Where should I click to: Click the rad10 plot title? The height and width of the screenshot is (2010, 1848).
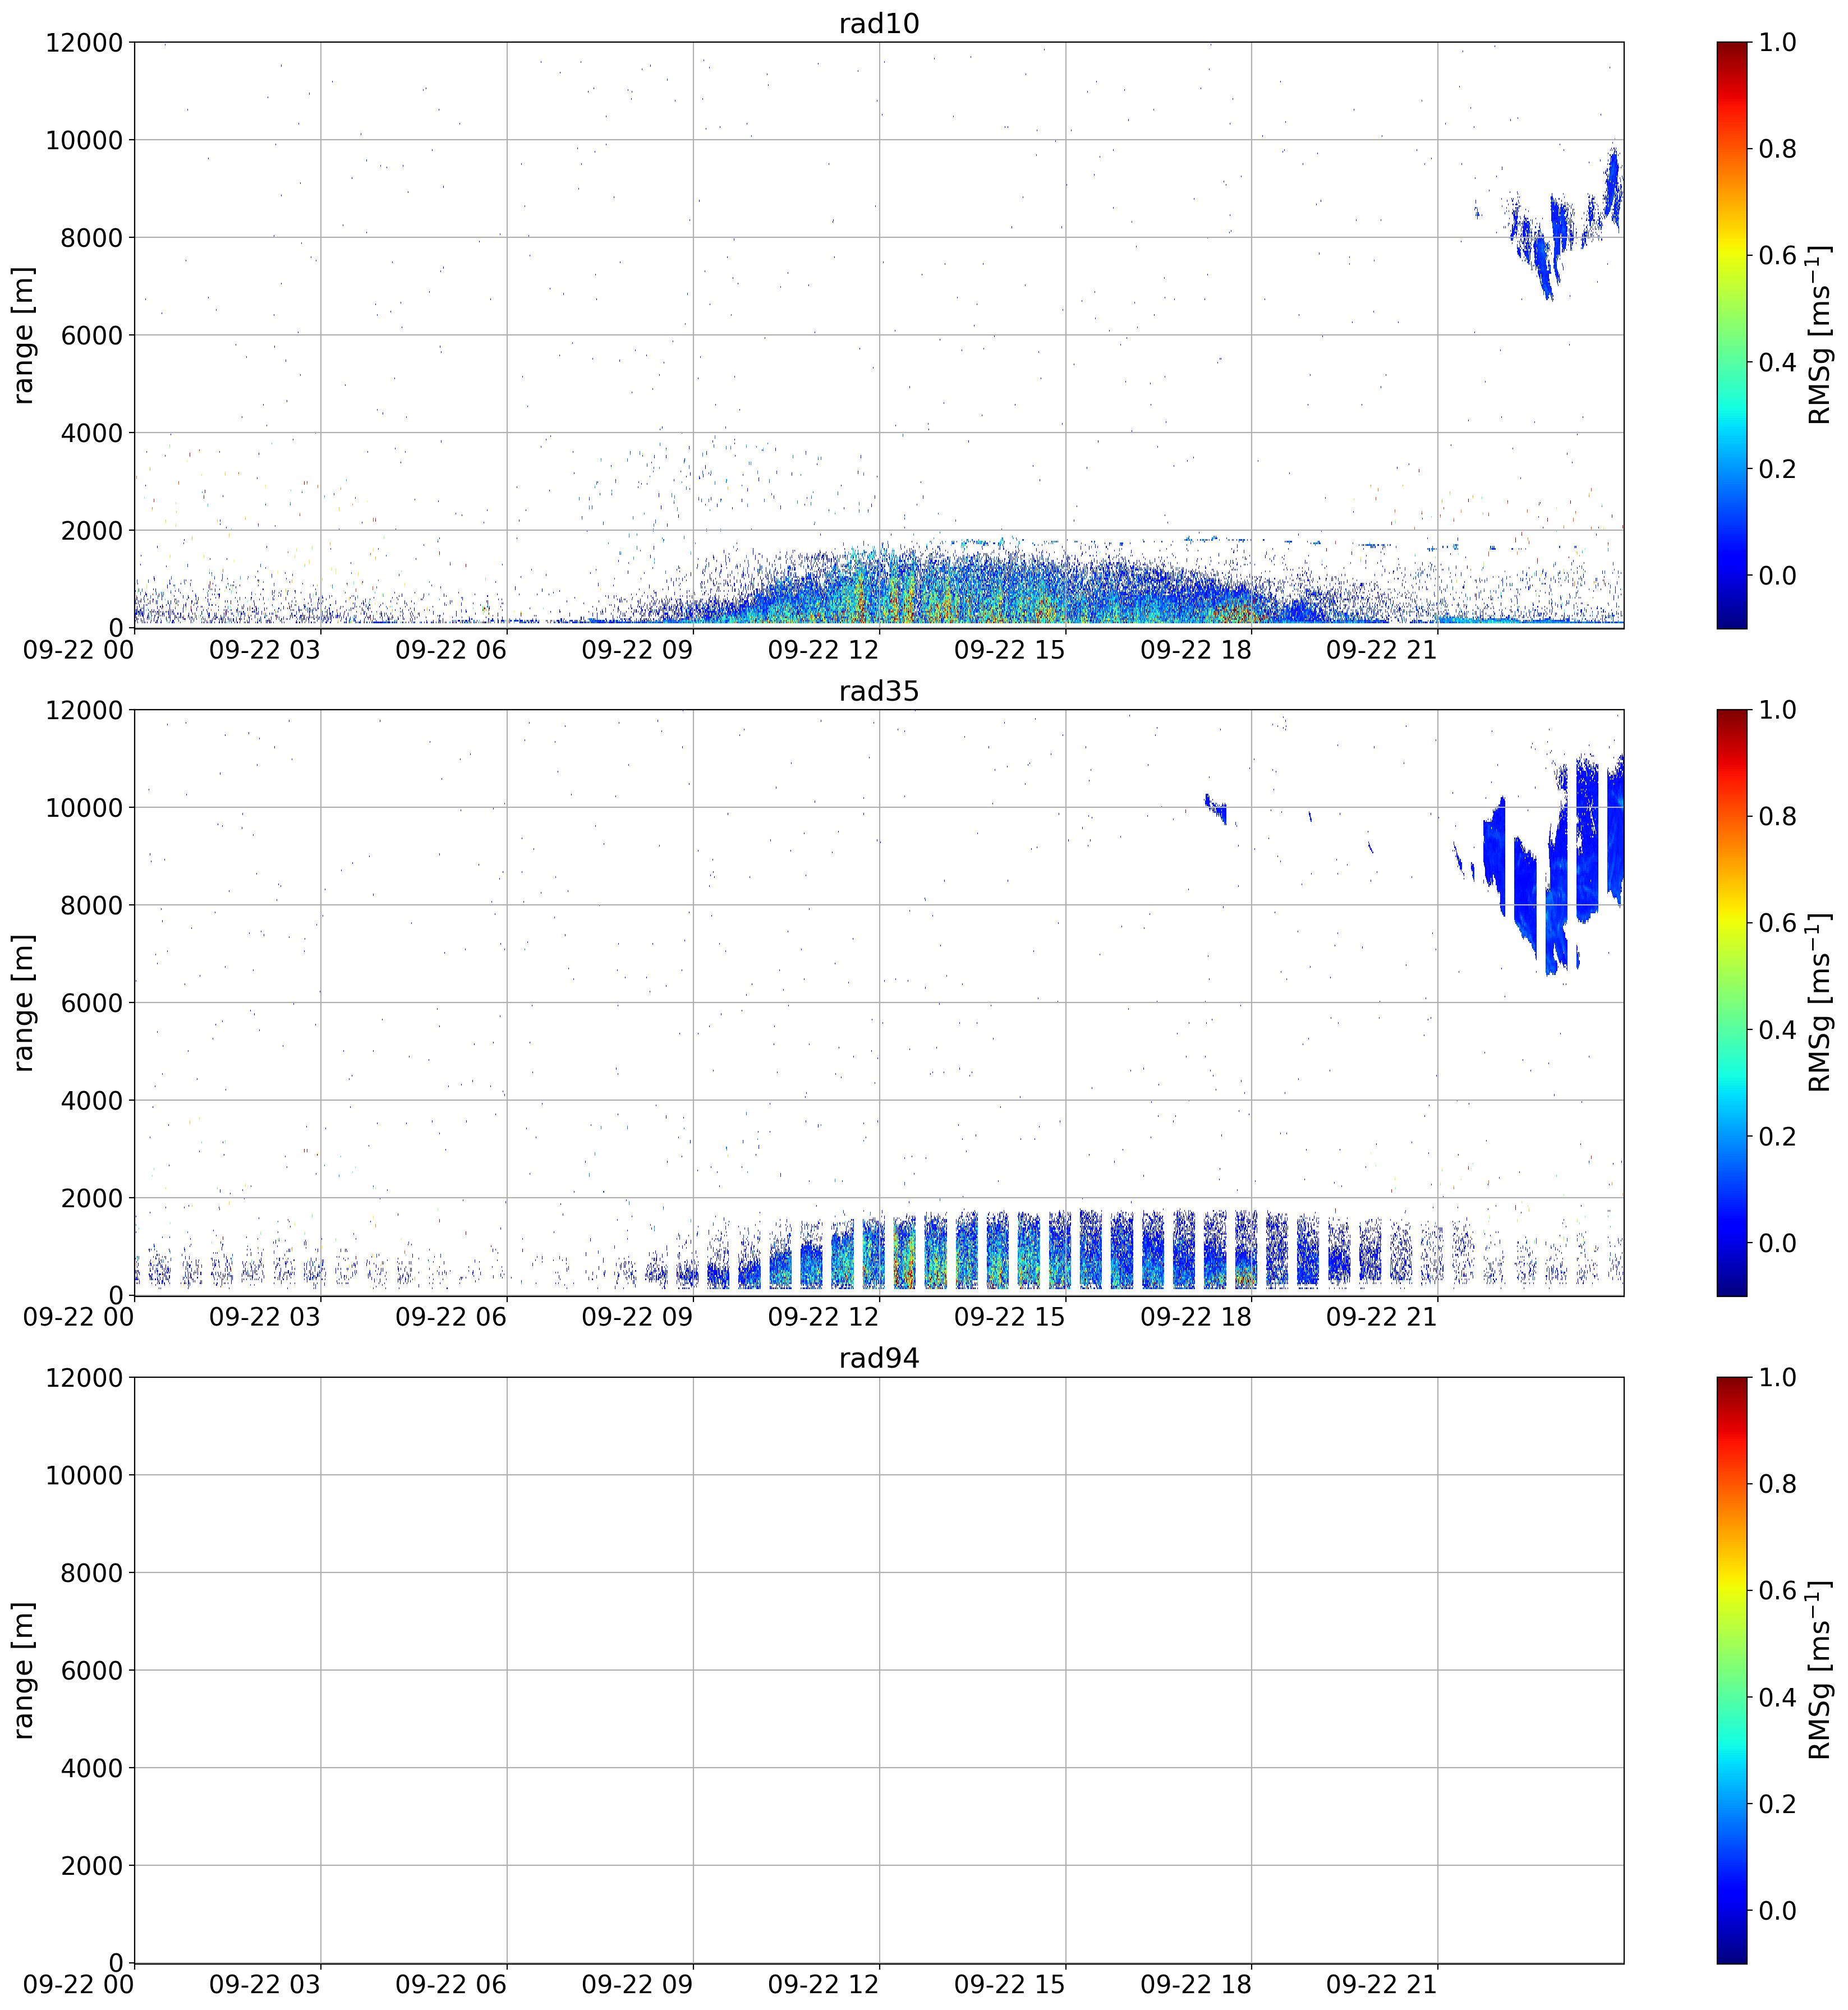[878, 23]
